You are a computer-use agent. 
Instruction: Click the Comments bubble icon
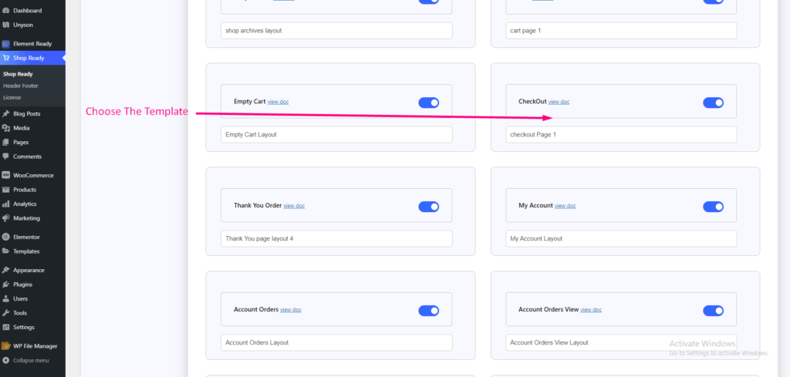(x=6, y=157)
